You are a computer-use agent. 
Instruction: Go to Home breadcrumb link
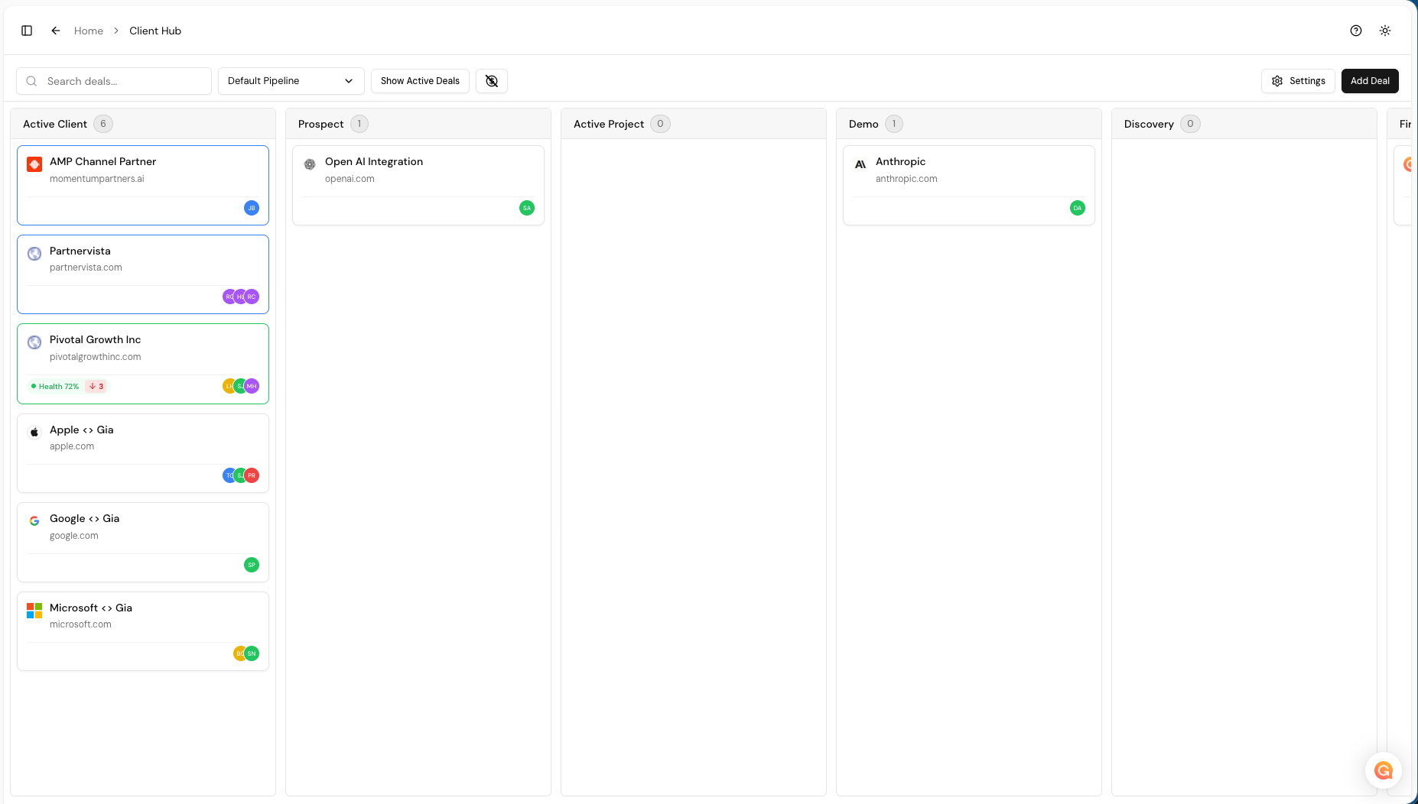(x=89, y=31)
